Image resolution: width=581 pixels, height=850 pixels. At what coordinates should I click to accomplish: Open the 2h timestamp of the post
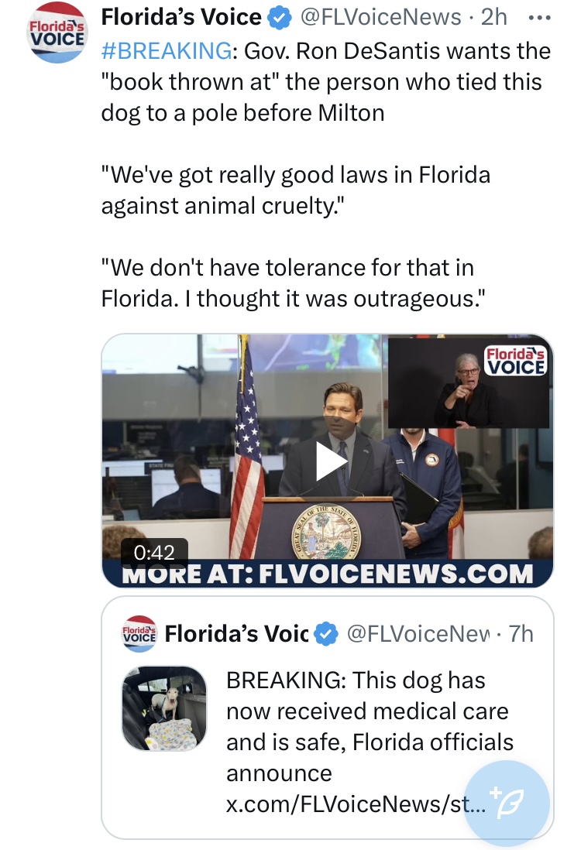(x=494, y=17)
